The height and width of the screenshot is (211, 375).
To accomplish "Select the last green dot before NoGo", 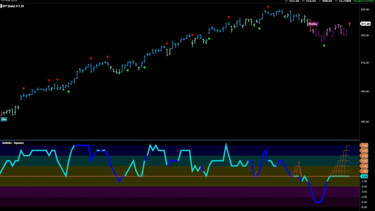I will point(259,28).
